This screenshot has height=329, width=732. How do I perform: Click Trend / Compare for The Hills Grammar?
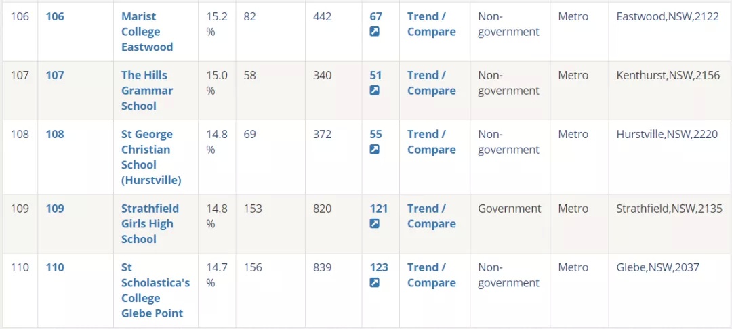[x=431, y=83]
